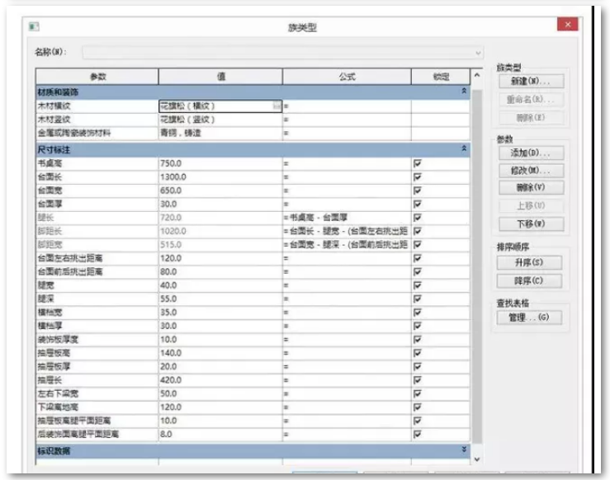Sort parameters with 降序(C) button
Image resolution: width=610 pixels, height=480 pixels.
[x=529, y=280]
